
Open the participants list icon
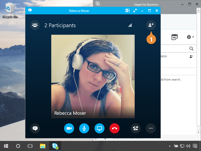pos(35,25)
